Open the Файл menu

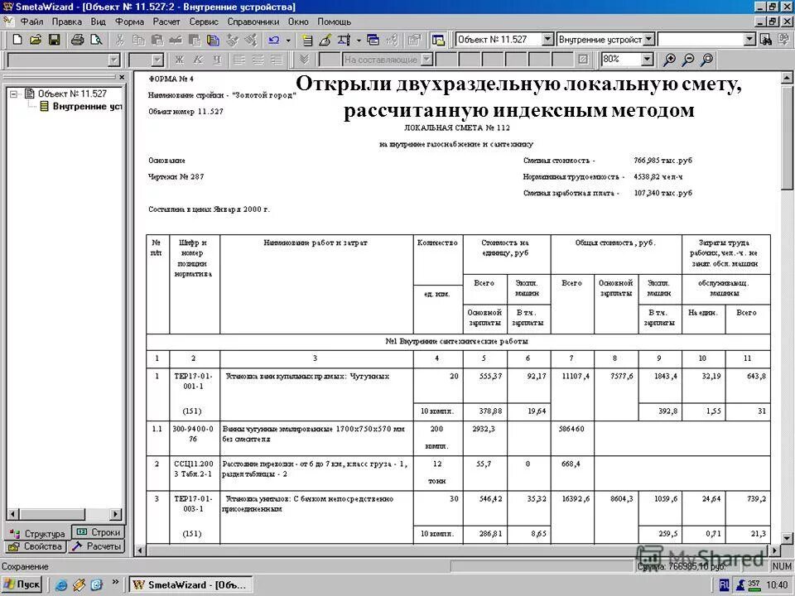31,22
